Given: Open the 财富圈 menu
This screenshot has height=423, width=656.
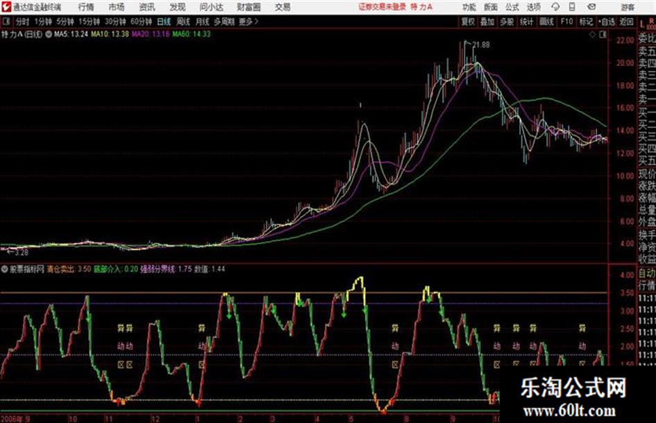Looking at the screenshot, I should pos(249,7).
